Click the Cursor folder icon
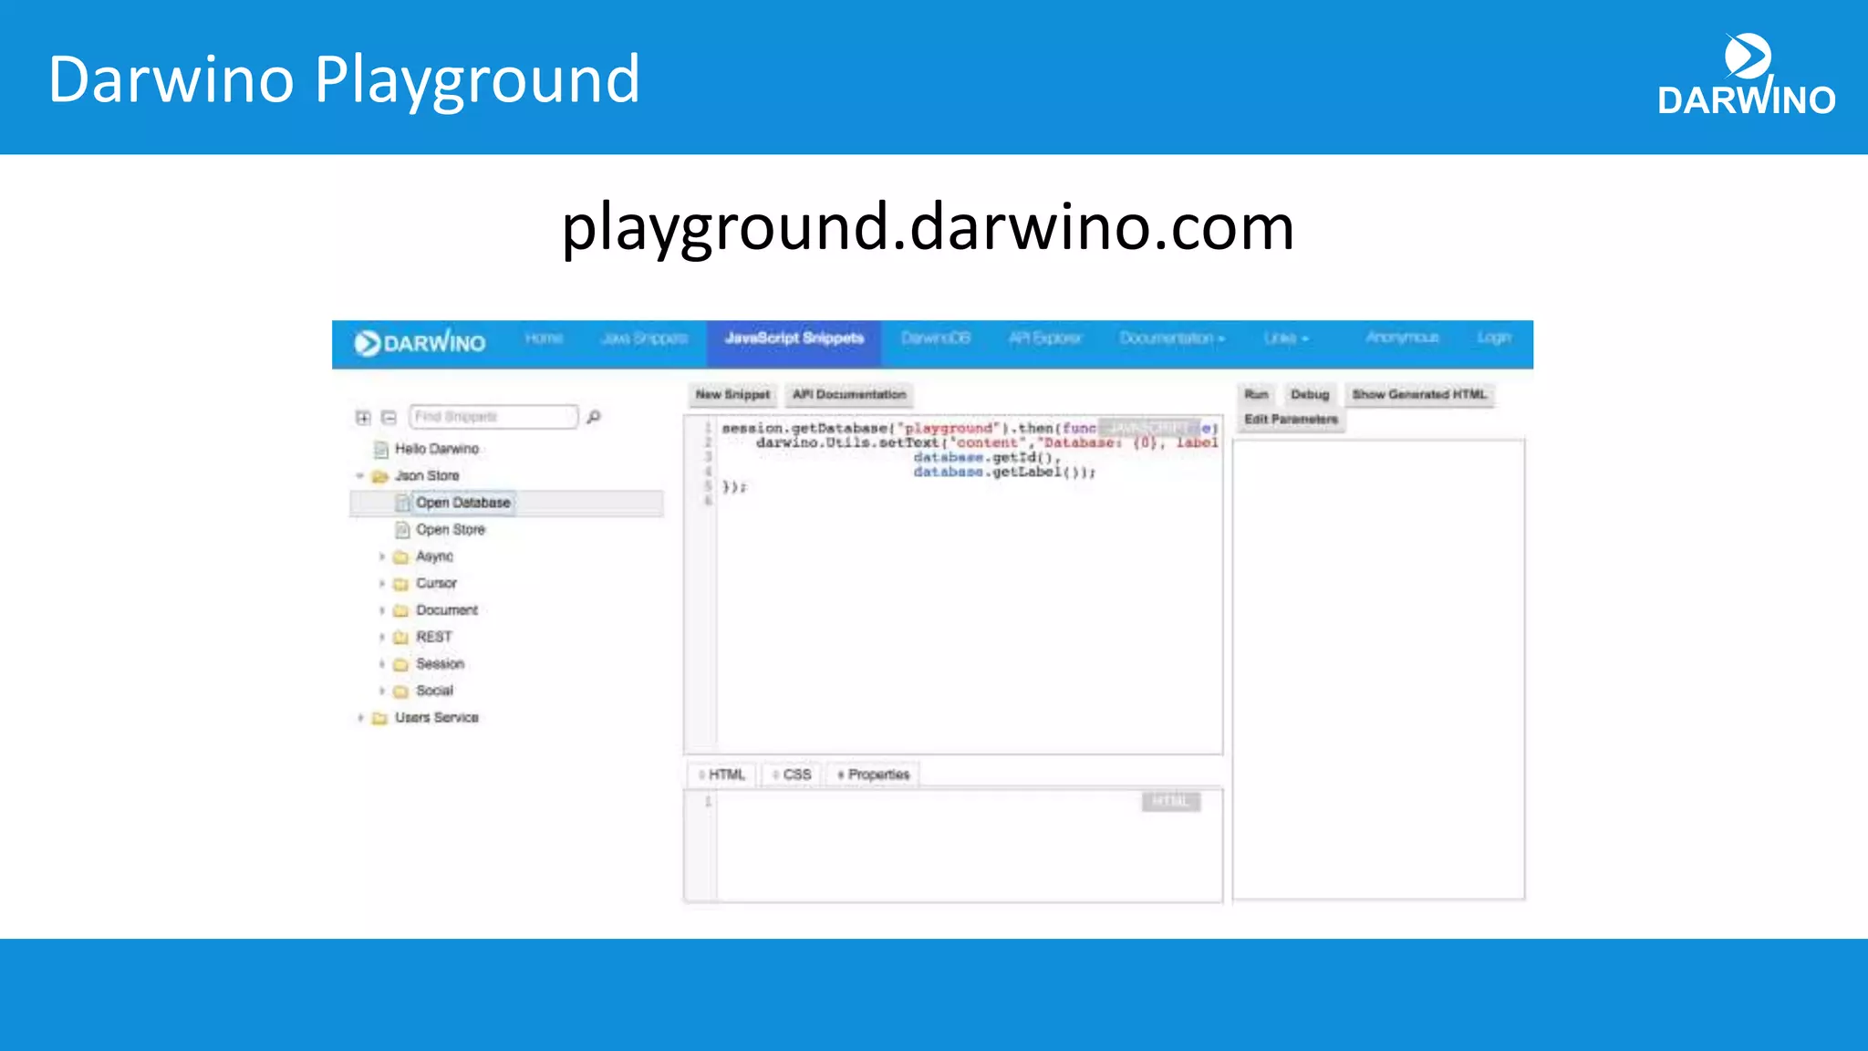1868x1051 pixels. [x=400, y=584]
